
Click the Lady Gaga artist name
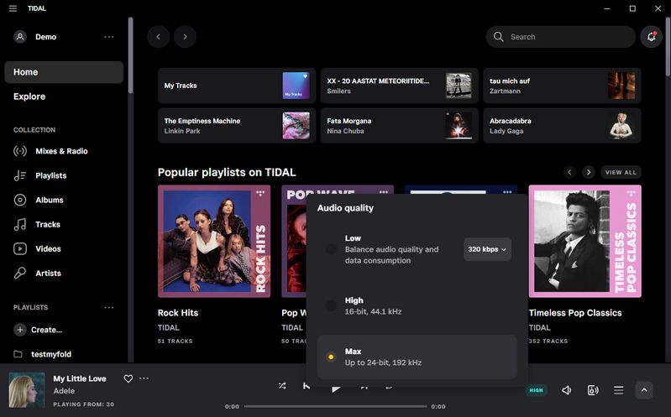(506, 131)
